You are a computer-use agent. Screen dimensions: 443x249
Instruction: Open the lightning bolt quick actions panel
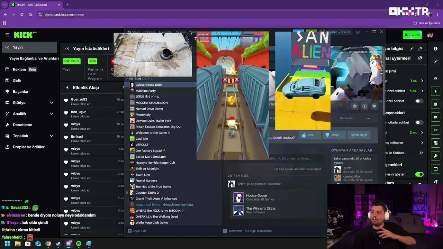point(435,91)
